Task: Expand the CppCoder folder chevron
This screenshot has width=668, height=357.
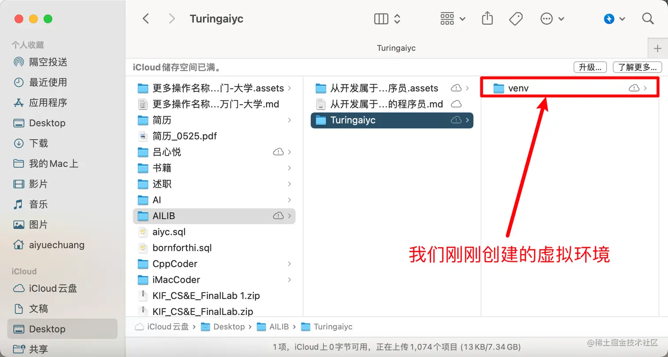Action: tap(289, 263)
